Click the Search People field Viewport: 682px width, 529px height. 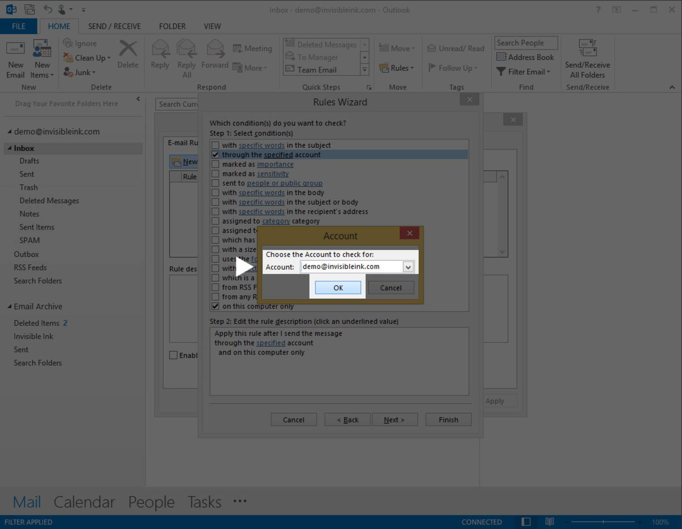[526, 43]
